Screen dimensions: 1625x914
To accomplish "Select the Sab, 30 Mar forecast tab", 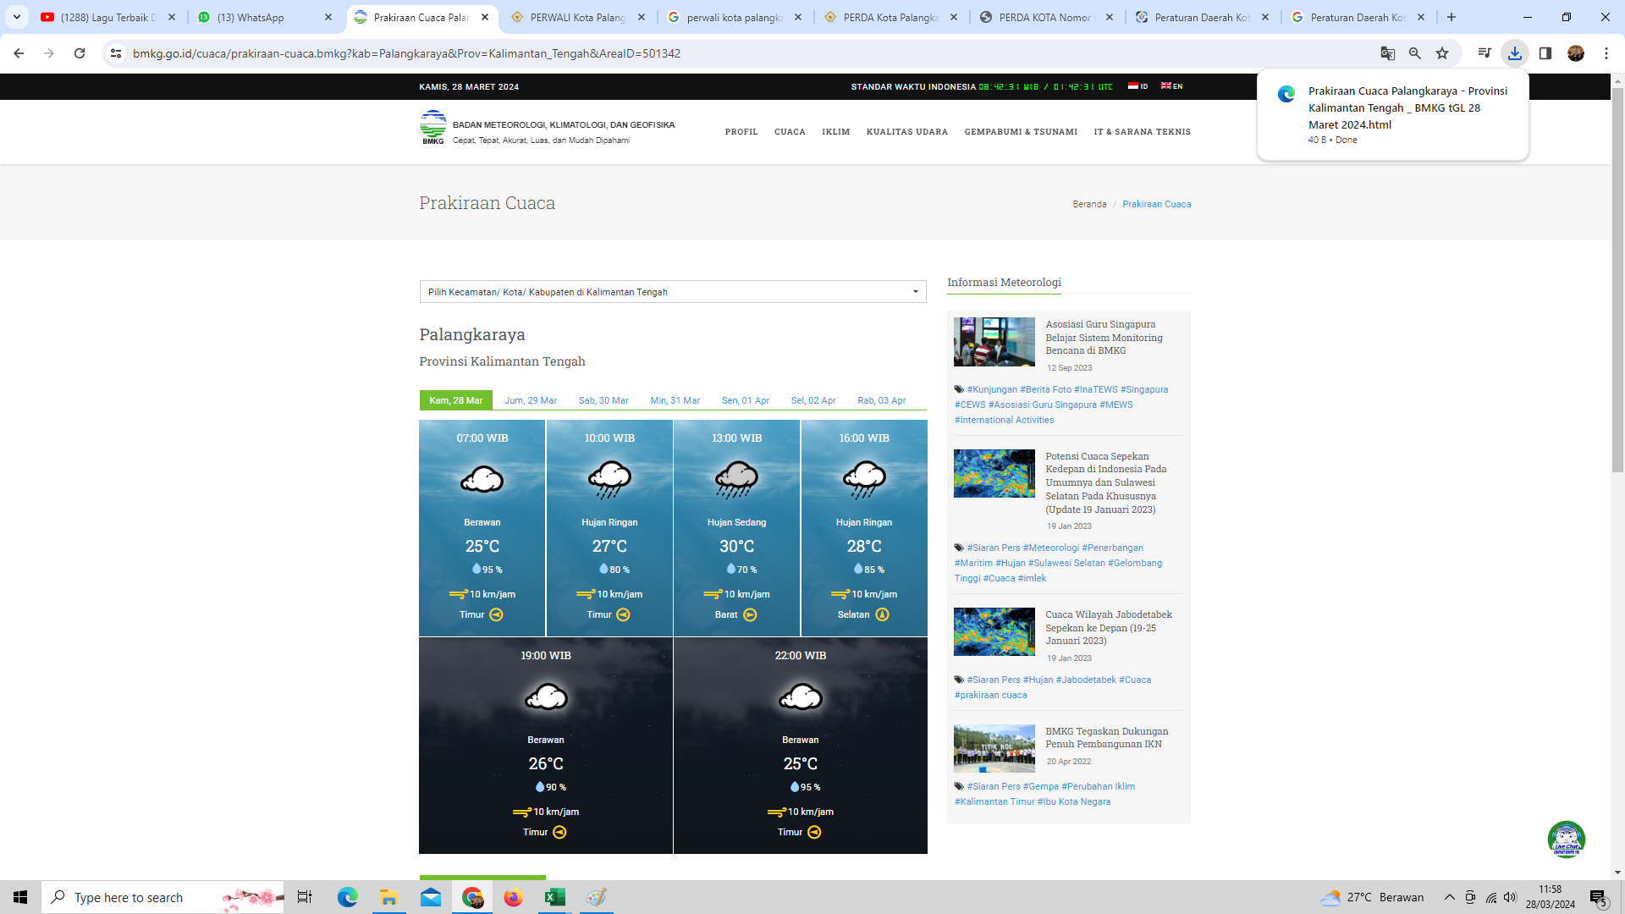I will pos(603,400).
